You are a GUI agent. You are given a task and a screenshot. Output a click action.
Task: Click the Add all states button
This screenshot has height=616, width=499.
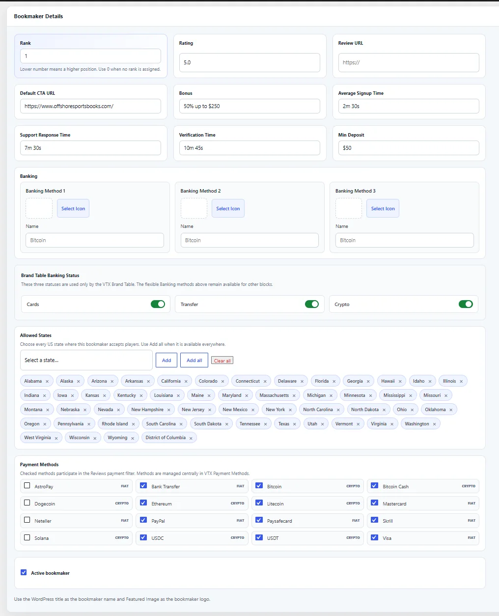coord(194,360)
